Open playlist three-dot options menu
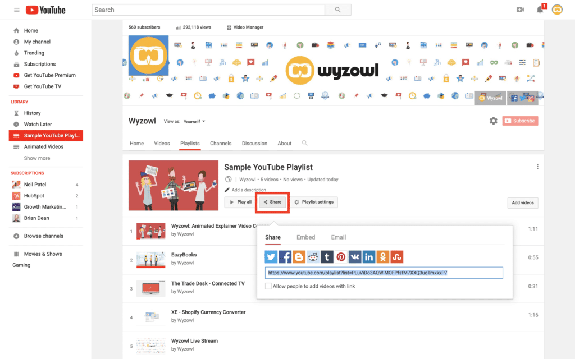 [x=537, y=167]
